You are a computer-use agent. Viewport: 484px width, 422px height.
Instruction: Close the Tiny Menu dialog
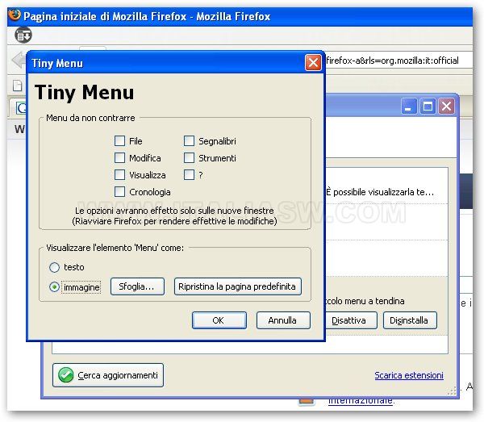[x=313, y=63]
